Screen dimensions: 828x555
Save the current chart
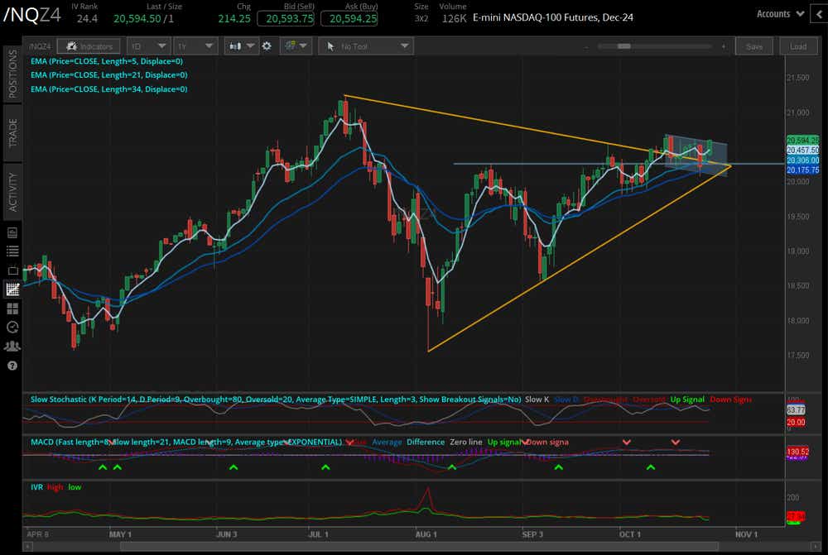point(754,46)
